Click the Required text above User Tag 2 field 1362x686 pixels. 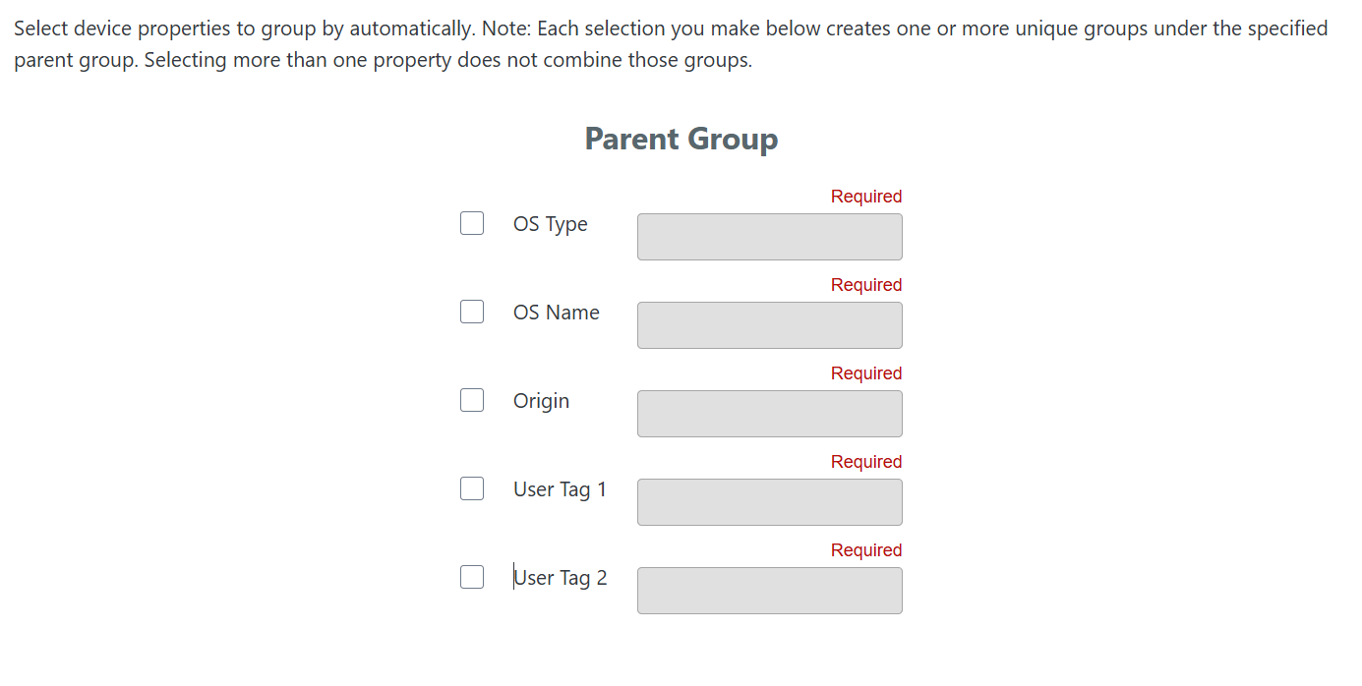point(865,550)
